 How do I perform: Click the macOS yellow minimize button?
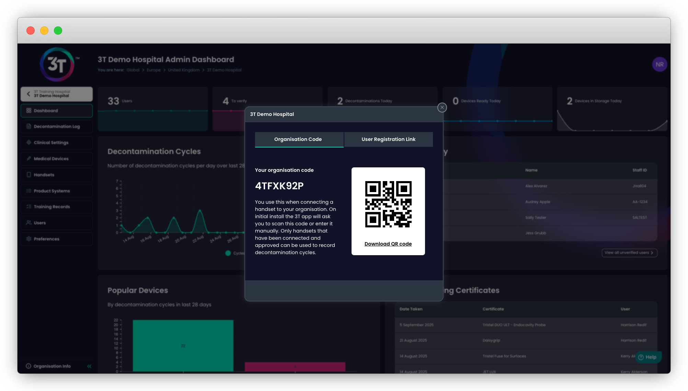[44, 31]
